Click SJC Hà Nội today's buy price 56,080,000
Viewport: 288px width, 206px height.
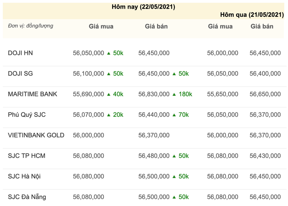point(88,176)
